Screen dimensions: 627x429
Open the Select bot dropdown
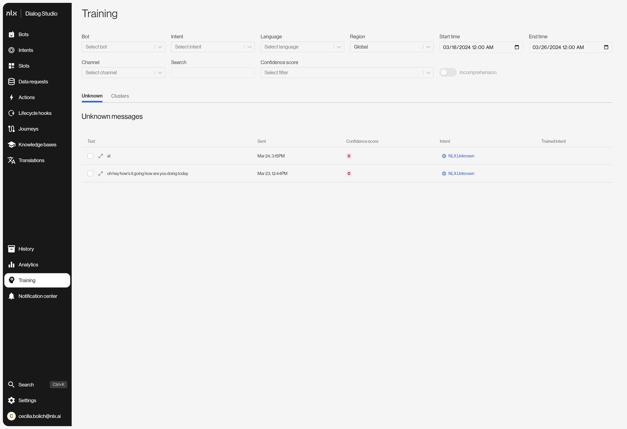click(123, 47)
